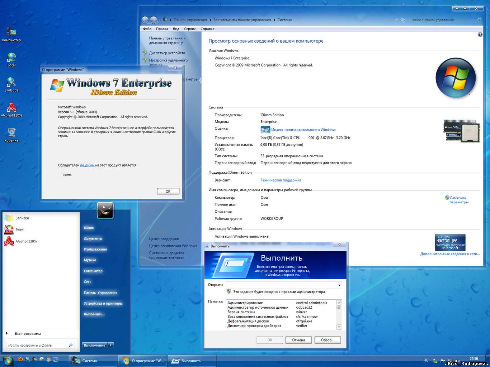The width and height of the screenshot is (490, 367).
Task: Click Панель управления breadcrumb in address bar
Action: pyautogui.click(x=190, y=20)
